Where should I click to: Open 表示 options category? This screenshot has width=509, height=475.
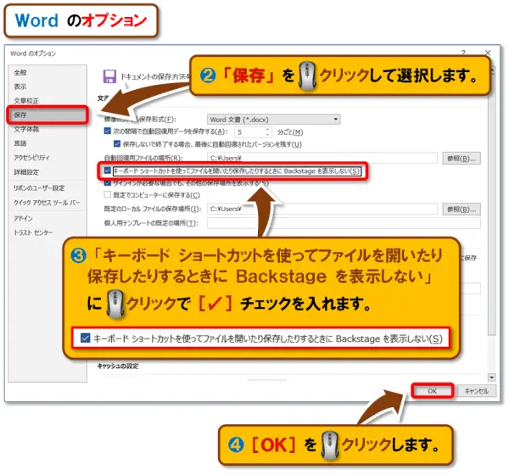pos(20,87)
